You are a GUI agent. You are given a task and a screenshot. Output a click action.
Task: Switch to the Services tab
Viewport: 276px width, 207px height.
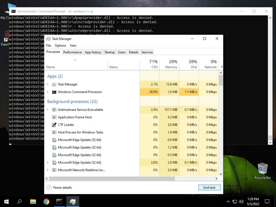(x=147, y=52)
